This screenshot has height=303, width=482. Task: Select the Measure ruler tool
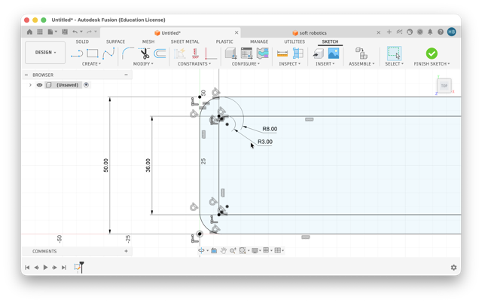click(x=282, y=54)
